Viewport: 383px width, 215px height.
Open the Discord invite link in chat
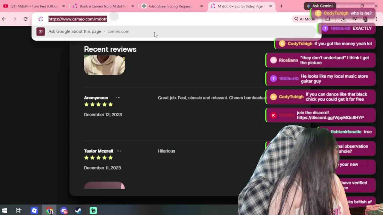pos(330,118)
